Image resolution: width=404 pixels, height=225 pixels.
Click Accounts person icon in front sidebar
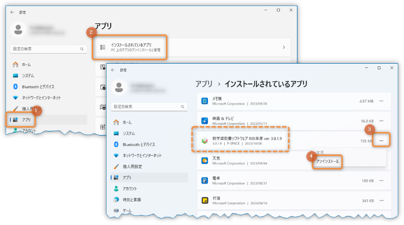[116, 189]
